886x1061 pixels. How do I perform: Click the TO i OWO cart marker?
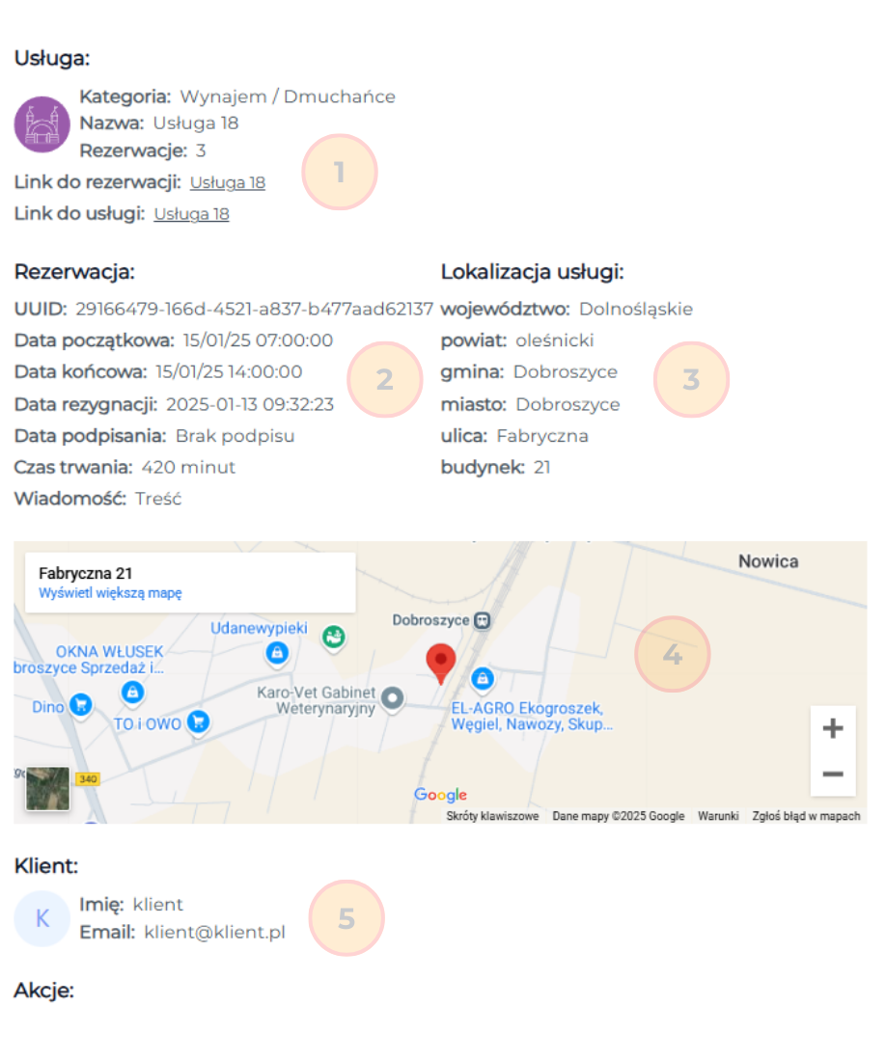click(x=198, y=721)
